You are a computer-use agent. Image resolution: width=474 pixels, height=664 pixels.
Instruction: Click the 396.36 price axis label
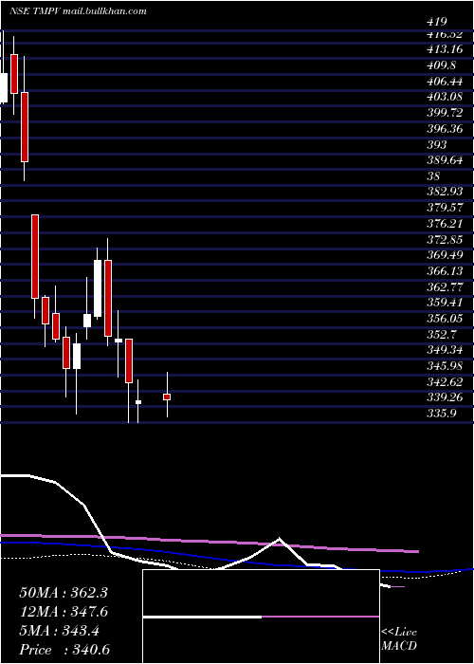pos(445,128)
